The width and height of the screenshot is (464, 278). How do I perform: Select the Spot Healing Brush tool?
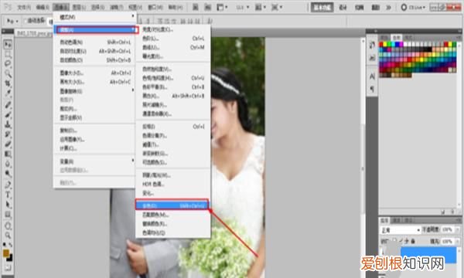click(x=8, y=105)
